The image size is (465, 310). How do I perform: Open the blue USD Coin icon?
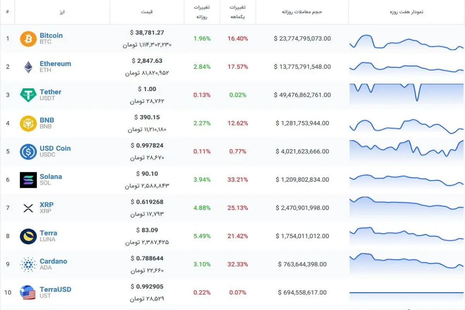(28, 152)
